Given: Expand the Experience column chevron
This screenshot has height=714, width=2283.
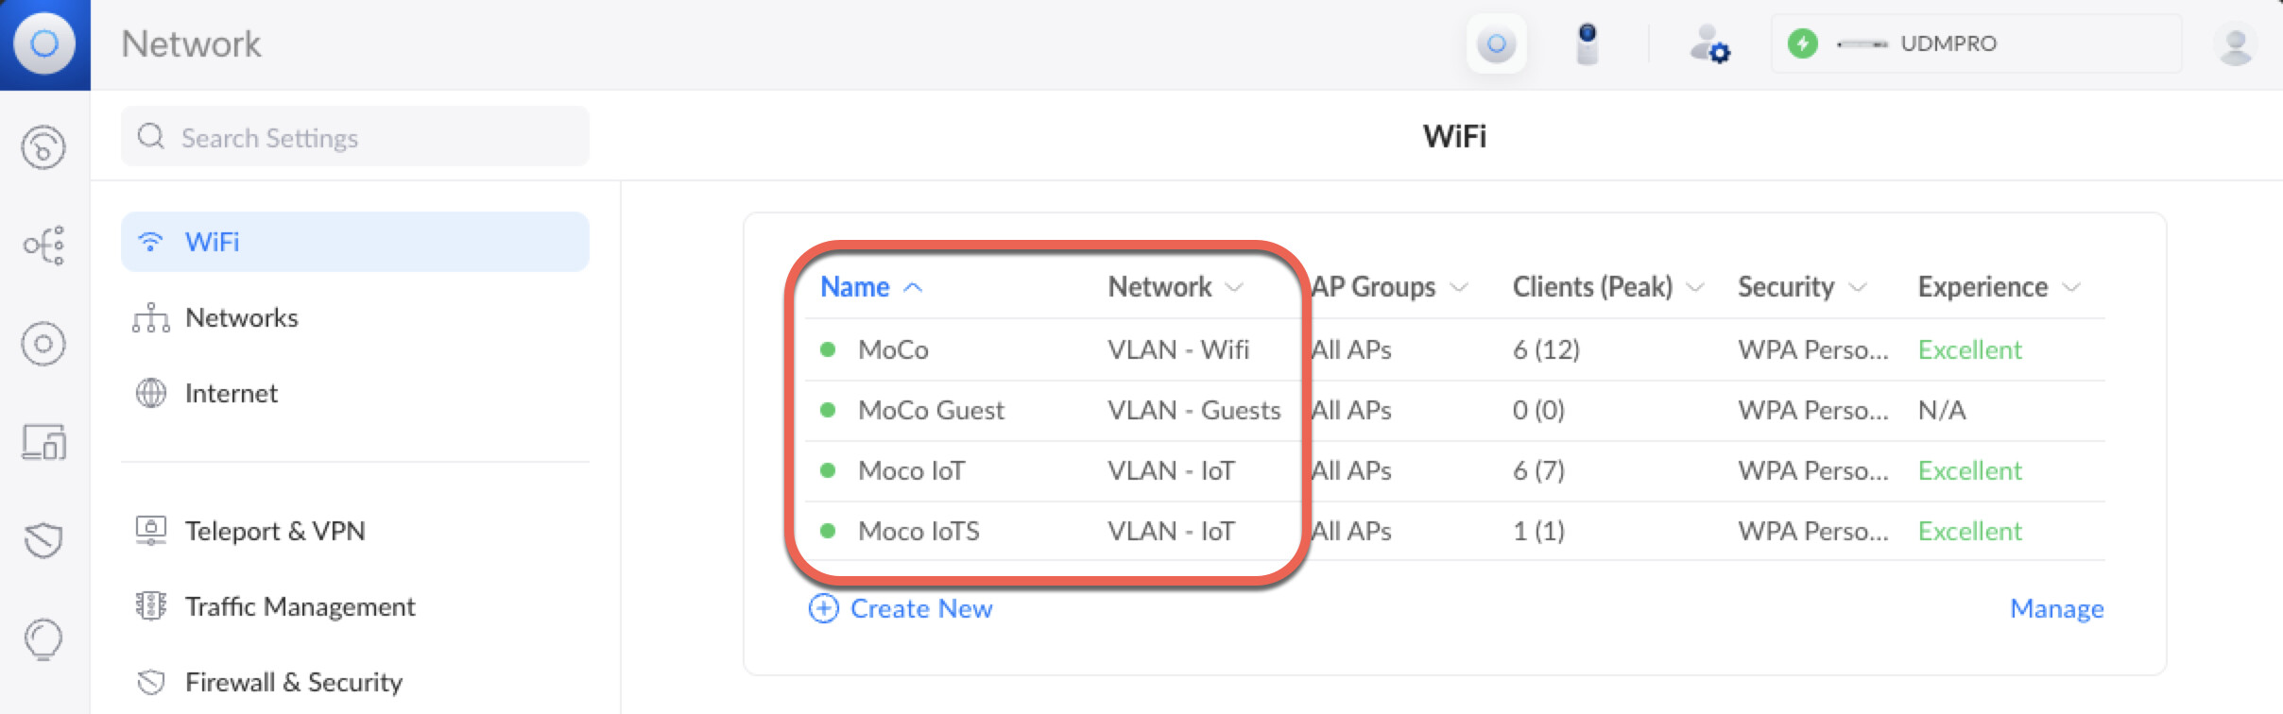Looking at the screenshot, I should (2071, 287).
